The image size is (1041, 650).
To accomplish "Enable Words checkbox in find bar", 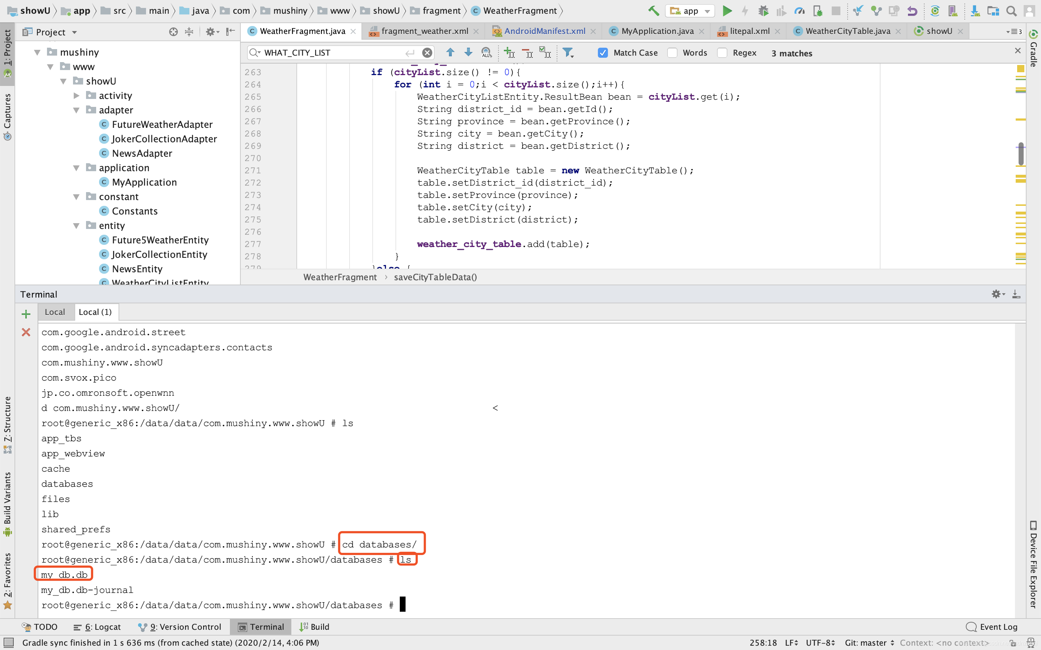I will [x=672, y=53].
